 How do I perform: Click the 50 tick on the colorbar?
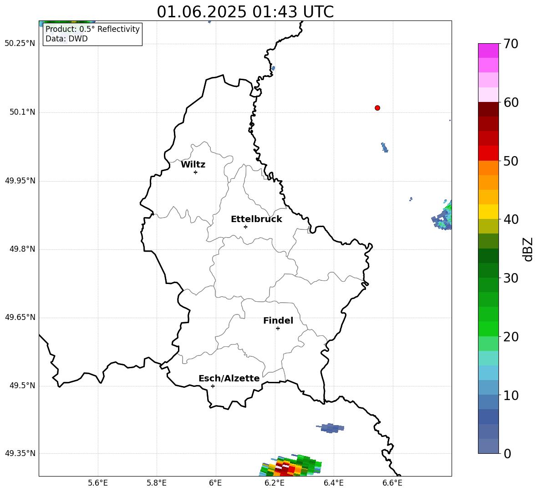(x=510, y=161)
